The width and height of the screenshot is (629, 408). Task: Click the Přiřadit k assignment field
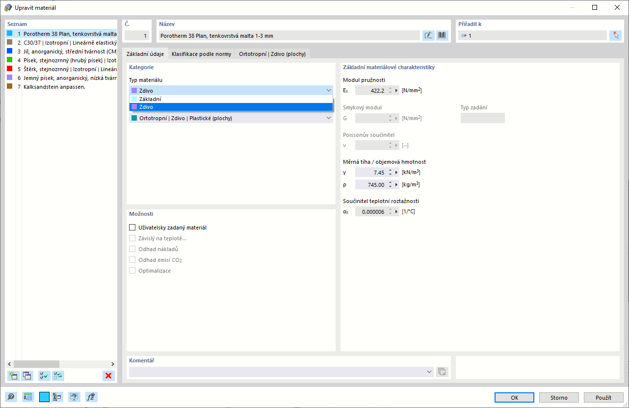532,35
